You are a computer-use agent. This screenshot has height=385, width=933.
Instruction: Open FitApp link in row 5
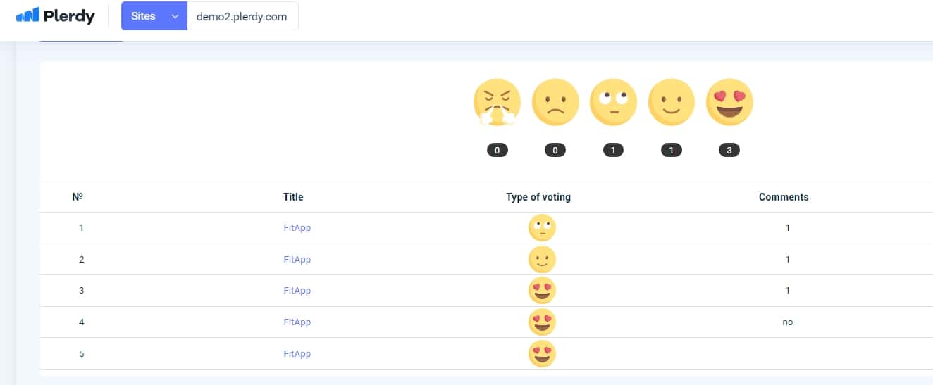(297, 354)
